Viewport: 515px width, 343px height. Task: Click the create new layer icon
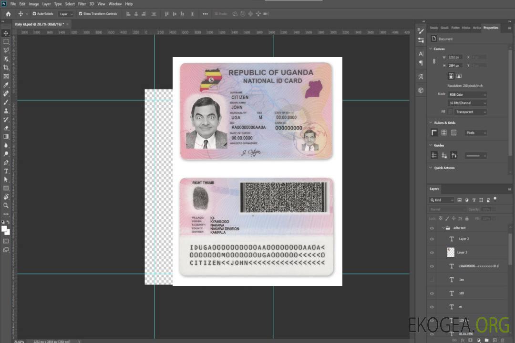click(494, 340)
